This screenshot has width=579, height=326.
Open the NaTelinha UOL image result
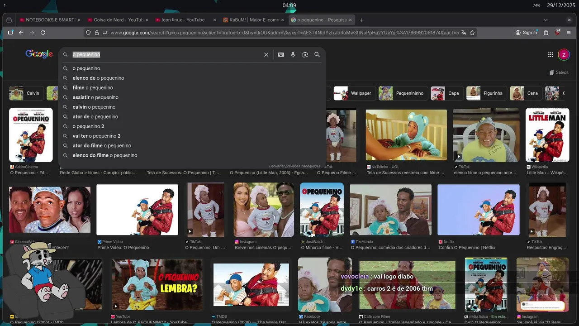(x=406, y=135)
